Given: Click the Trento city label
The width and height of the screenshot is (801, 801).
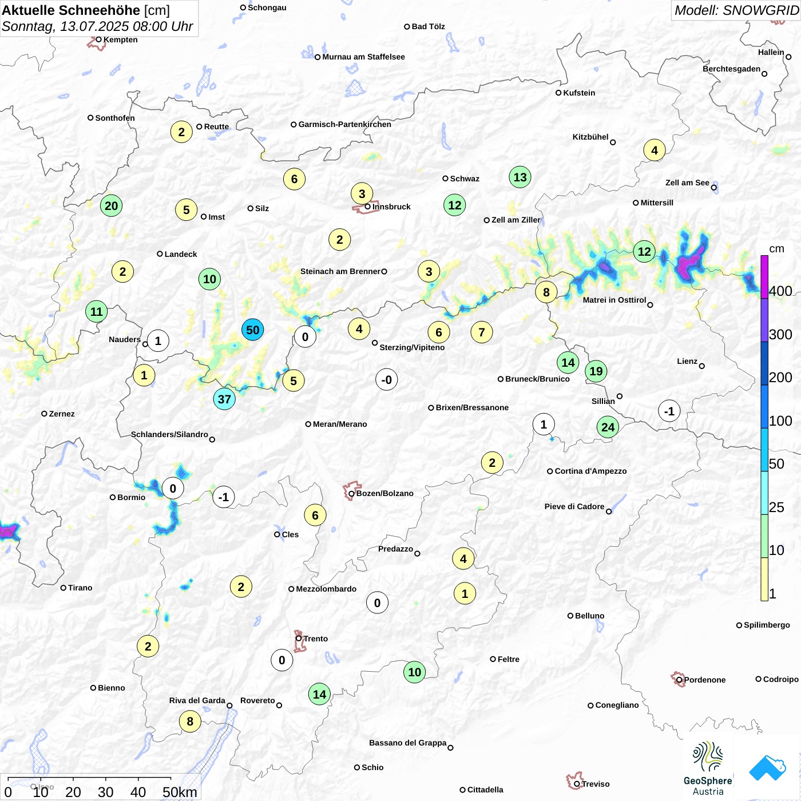Looking at the screenshot, I should pos(315,639).
